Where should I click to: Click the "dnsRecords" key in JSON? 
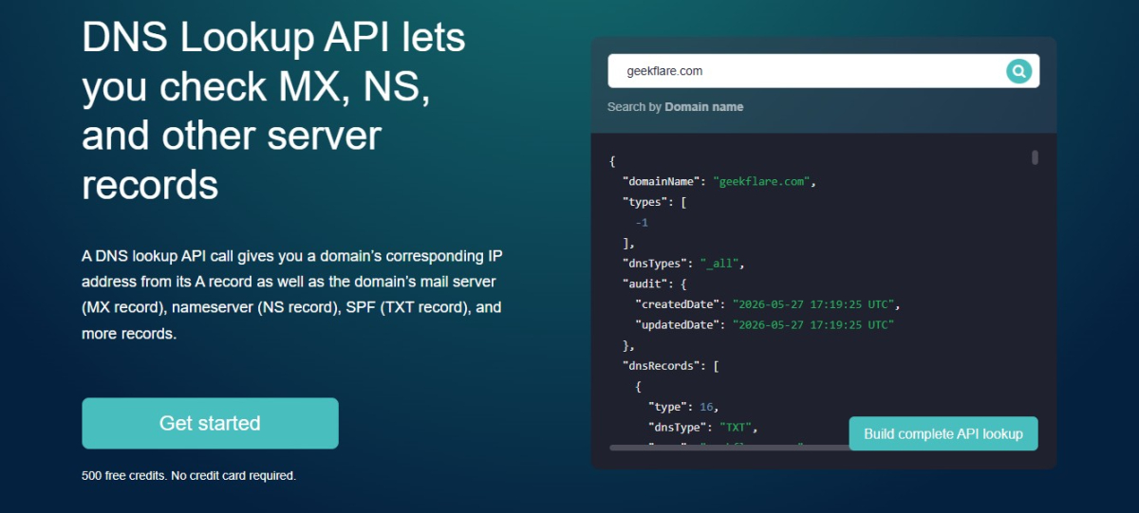point(663,365)
